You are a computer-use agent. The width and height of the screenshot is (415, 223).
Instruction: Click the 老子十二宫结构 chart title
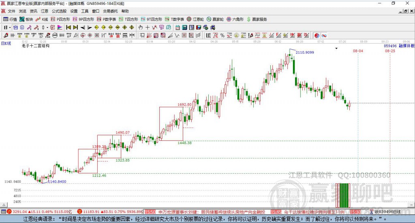click(36, 46)
